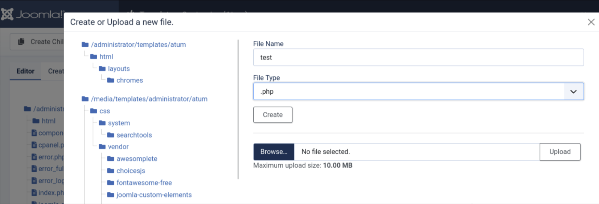
Task: Close the Create or Upload dialog
Action: point(591,22)
